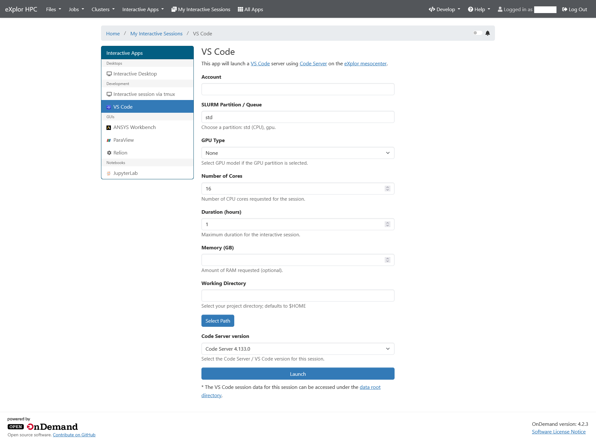Click the notification bell icon
Viewport: 596px width, 443px height.
click(488, 33)
